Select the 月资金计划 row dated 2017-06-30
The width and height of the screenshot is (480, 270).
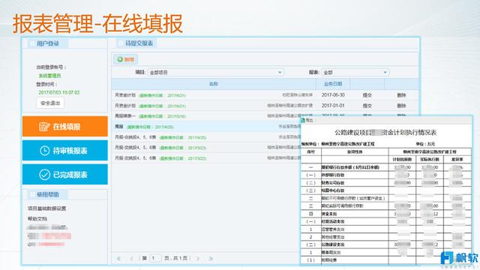tap(265, 95)
